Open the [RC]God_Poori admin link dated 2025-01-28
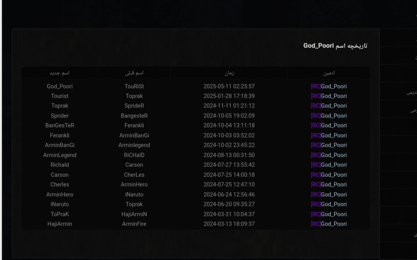 point(329,96)
